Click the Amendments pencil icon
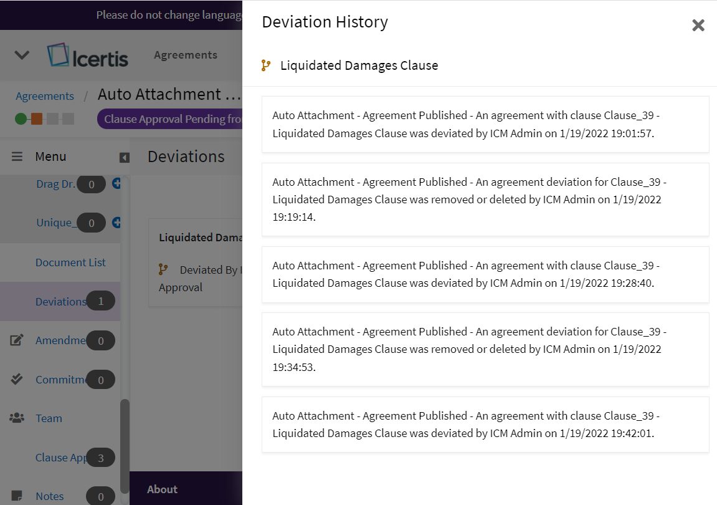This screenshot has width=717, height=505. click(17, 340)
